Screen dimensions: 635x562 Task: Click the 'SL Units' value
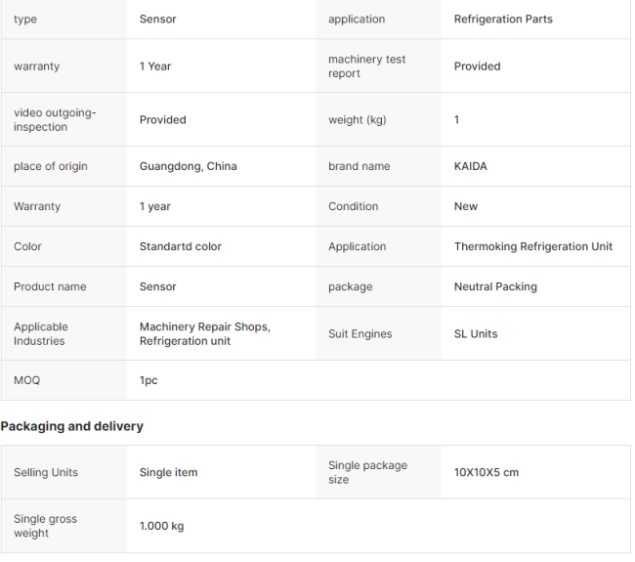click(476, 334)
